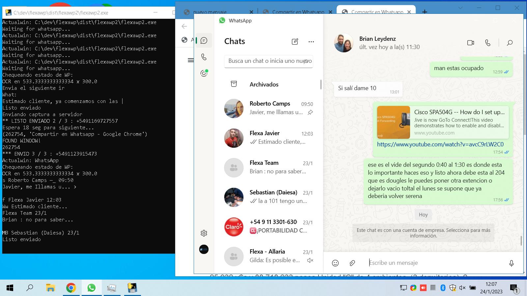Open a new Chrome tab
This screenshot has width=527, height=296.
pos(425,12)
